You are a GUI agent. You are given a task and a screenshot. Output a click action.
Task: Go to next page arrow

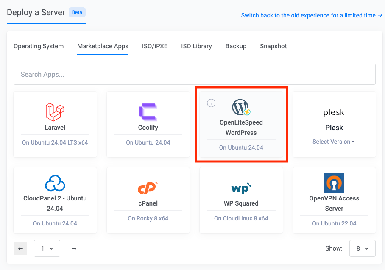(x=74, y=248)
